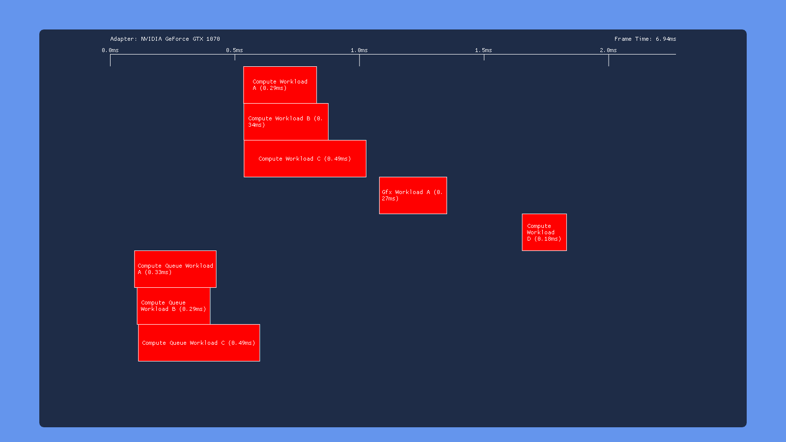786x442 pixels.
Task: Click the Adapter: NVIDIA GeForce GTX 1070 text
Action: [x=165, y=39]
